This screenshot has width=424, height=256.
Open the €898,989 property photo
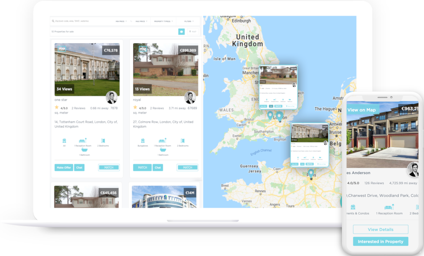[166, 69]
